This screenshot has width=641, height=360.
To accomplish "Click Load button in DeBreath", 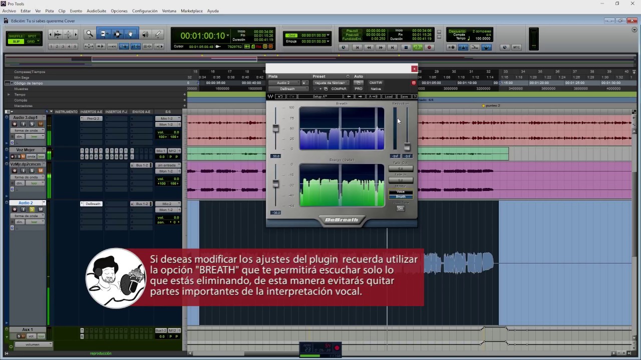I will [x=389, y=96].
